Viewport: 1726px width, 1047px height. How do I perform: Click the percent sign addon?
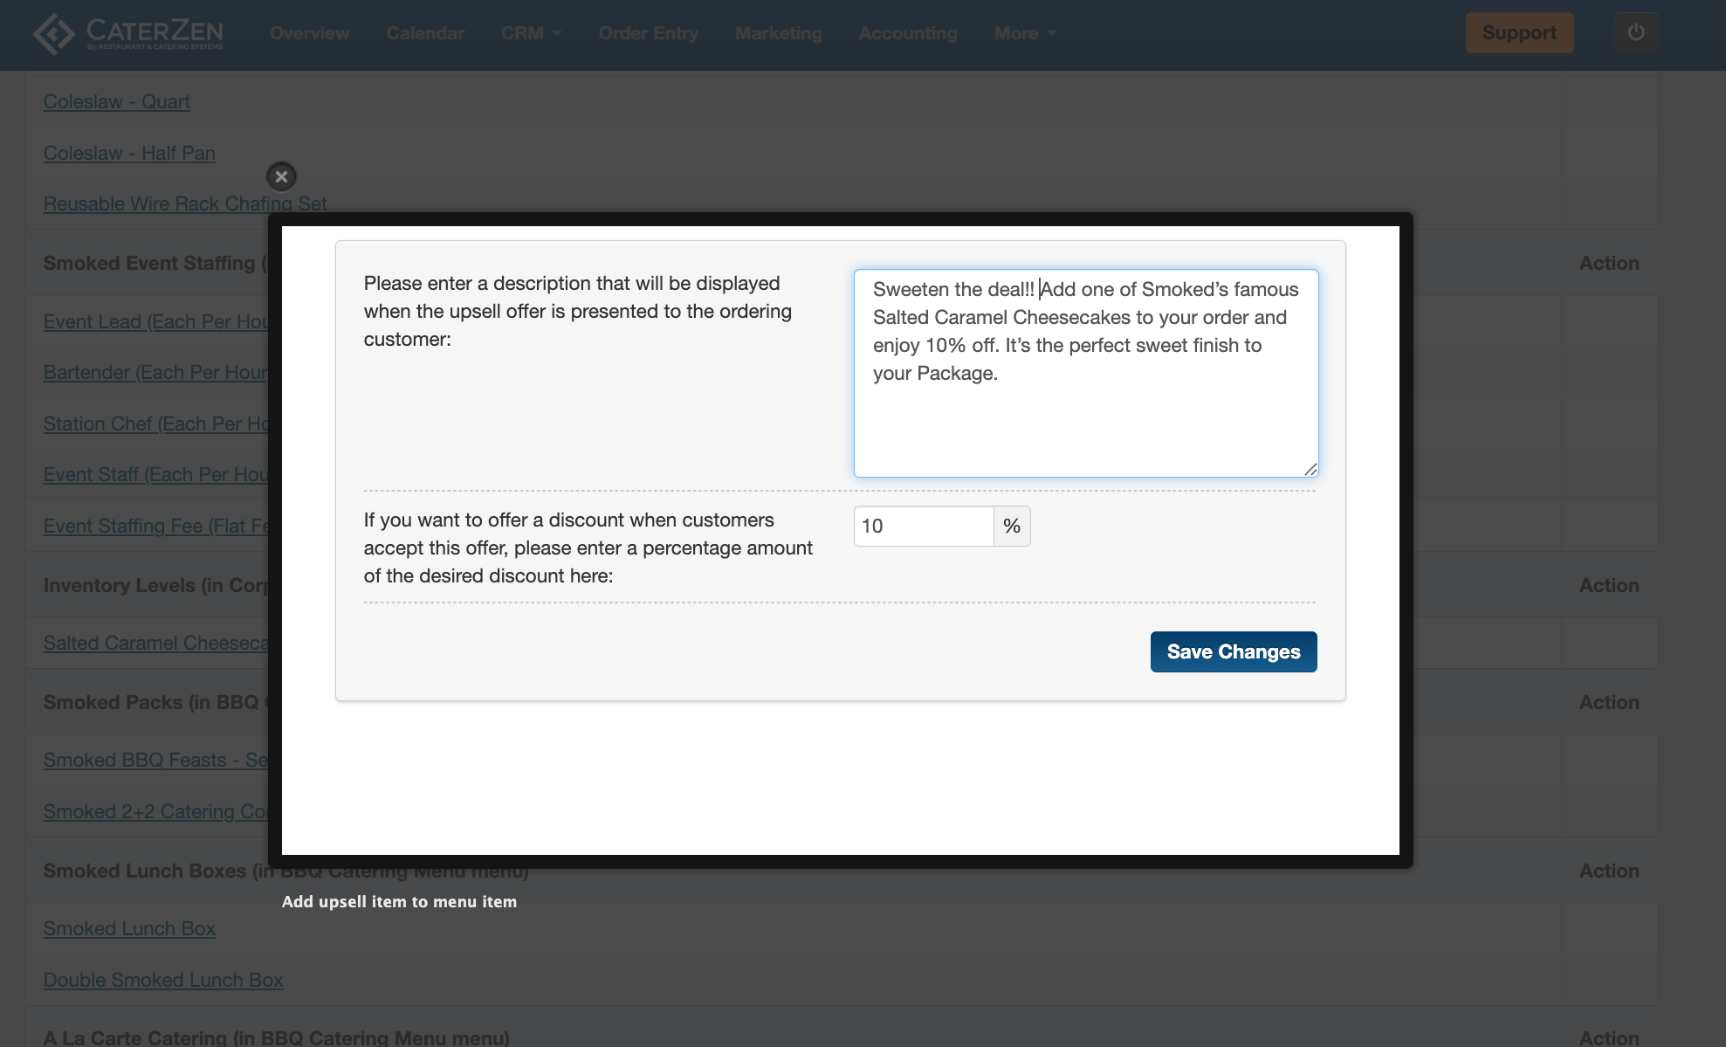click(1012, 526)
